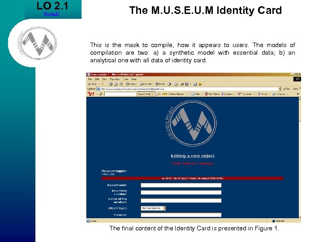Expand the Address bar dropdown arrow
Image resolution: width=336 pixels, height=242 pixels.
(x=280, y=89)
